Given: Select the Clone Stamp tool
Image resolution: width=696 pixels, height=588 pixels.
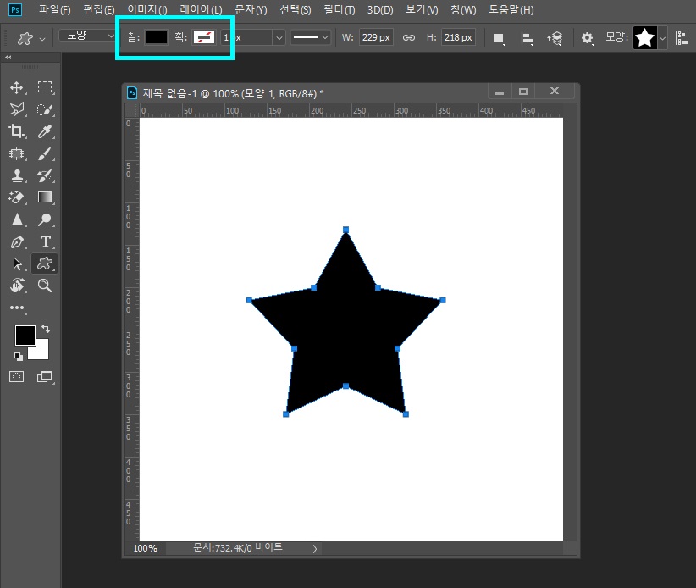Looking at the screenshot, I should tap(17, 176).
